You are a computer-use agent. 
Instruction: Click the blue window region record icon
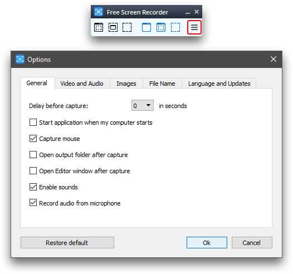point(161,27)
